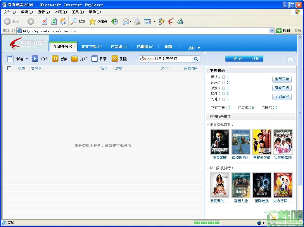Open the Forward button history dropdown arrow

[x=37, y=21]
